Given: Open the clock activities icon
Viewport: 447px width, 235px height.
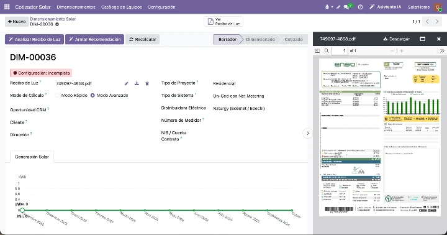Looking at the screenshot, I should [360, 7].
